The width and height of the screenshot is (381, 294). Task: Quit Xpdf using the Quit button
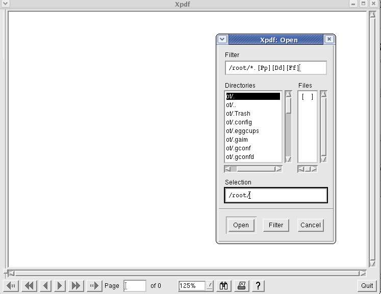click(x=367, y=285)
